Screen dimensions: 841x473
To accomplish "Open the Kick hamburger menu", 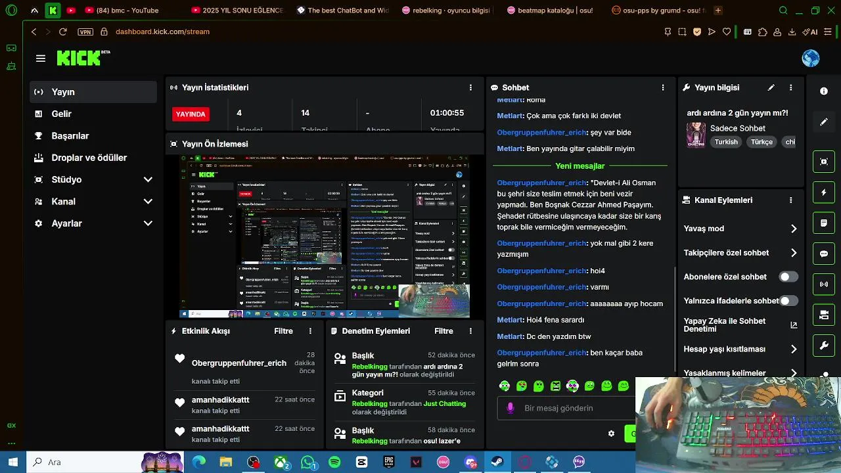I will (41, 58).
